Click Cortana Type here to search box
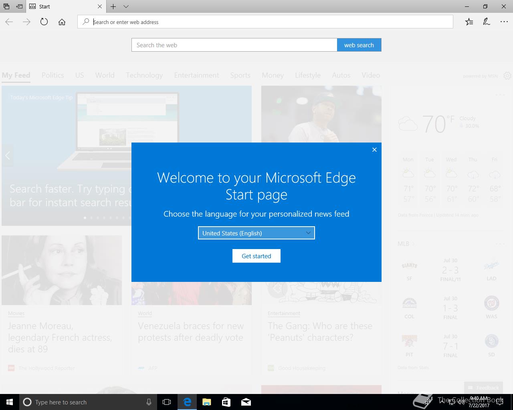 (88, 402)
